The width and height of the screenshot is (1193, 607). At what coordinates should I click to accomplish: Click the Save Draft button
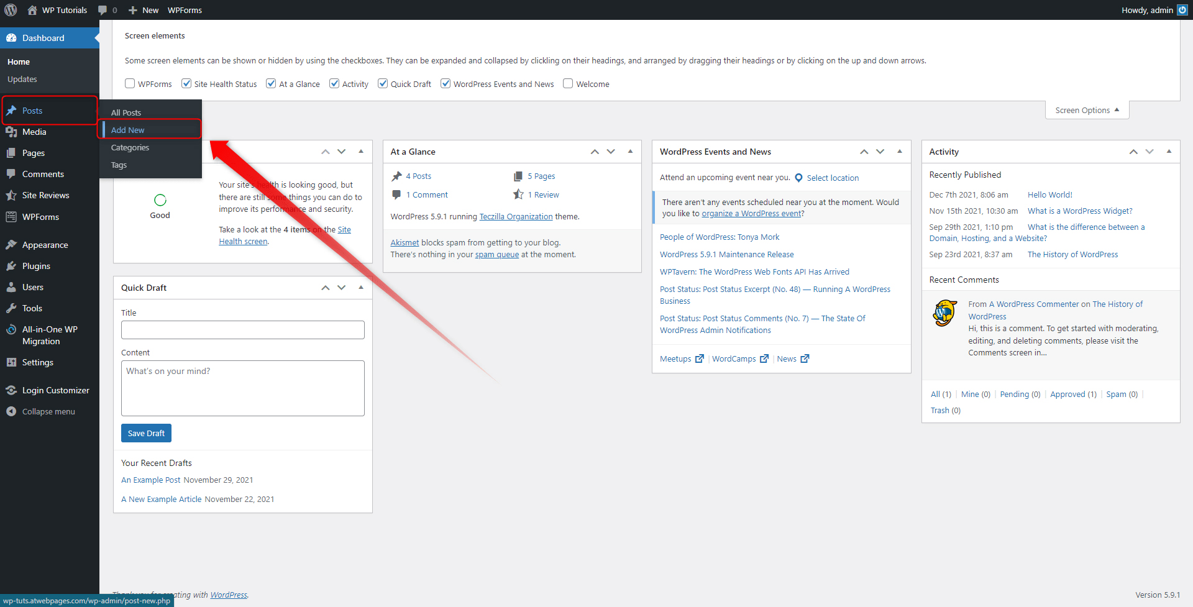click(x=146, y=433)
